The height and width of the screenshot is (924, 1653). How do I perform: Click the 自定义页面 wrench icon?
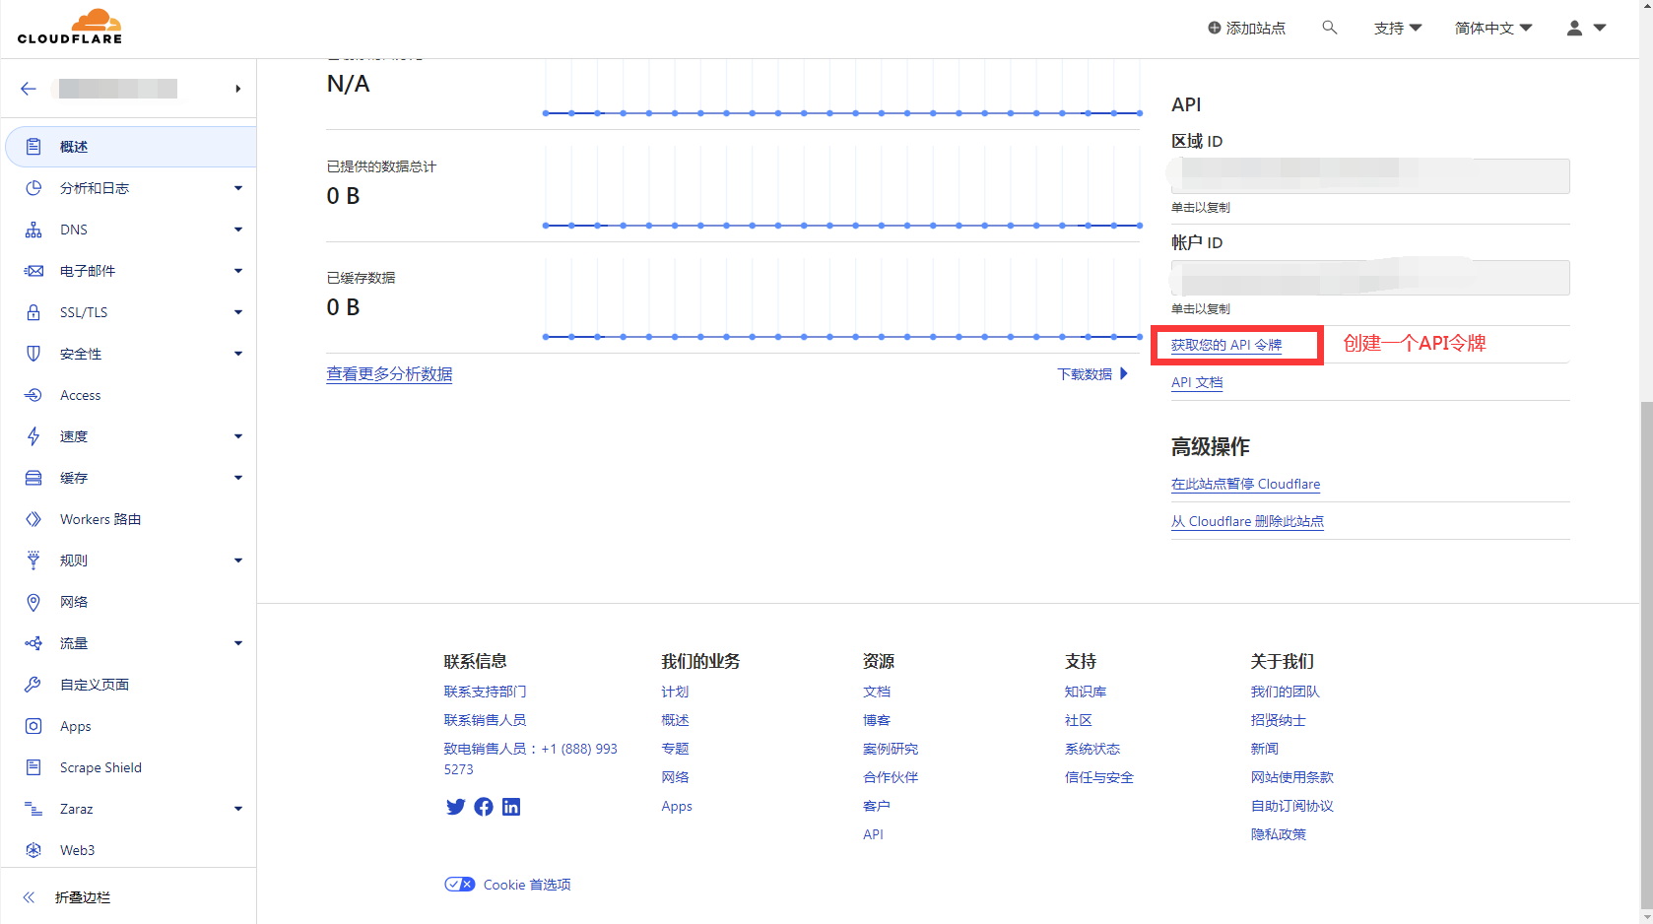point(33,685)
